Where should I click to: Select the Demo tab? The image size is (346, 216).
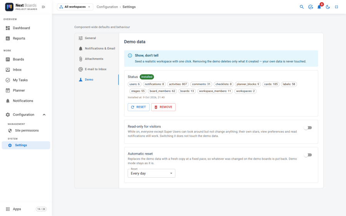point(96,79)
